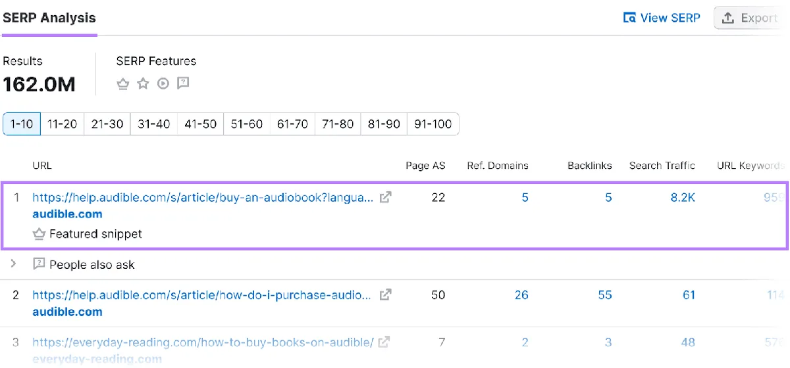Click the 162.0M results count
Screen dimensions: 790x368
39,84
